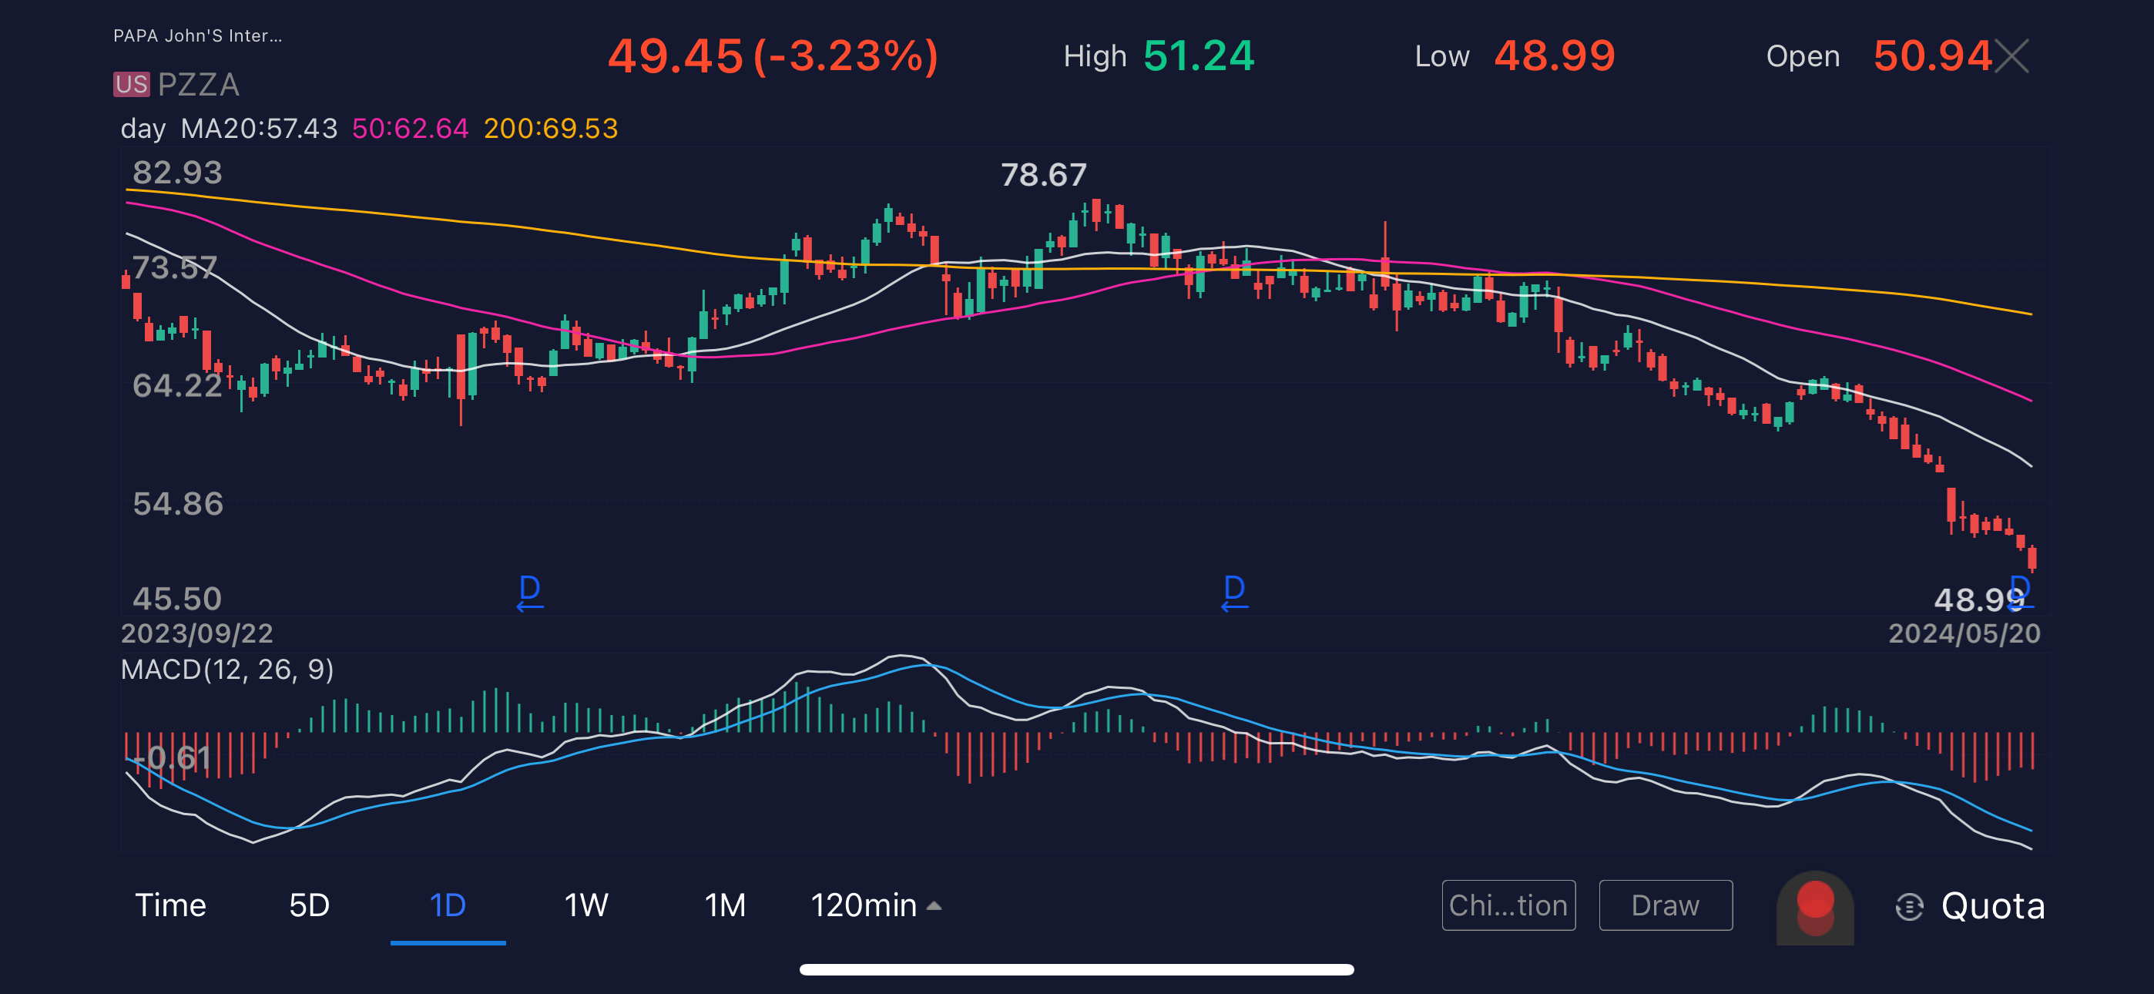The width and height of the screenshot is (2154, 994).
Task: Select the 1D timeframe tab
Action: pos(448,905)
